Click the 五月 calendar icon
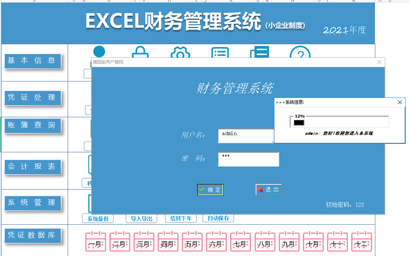 click(x=192, y=241)
